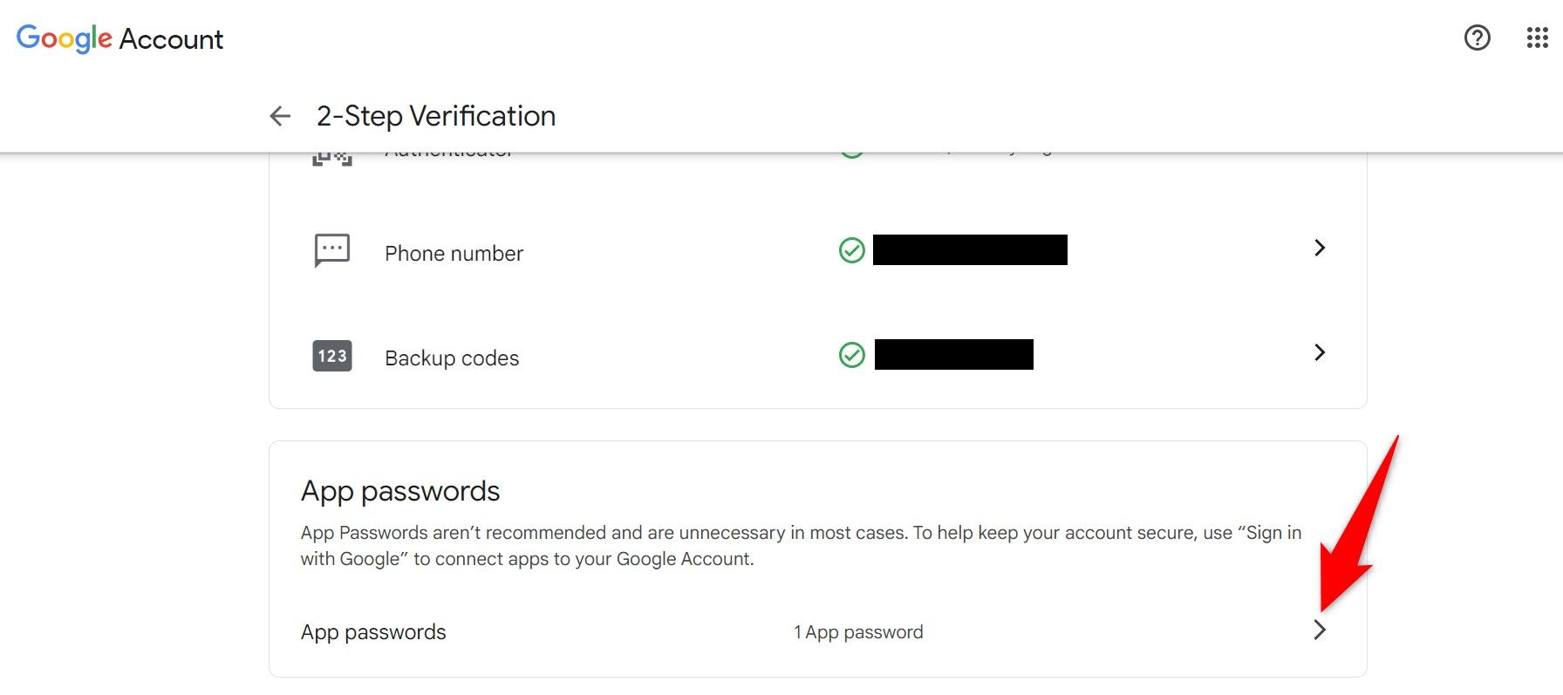The height and width of the screenshot is (695, 1563).
Task: Click the Backup codes label text
Action: click(x=451, y=357)
